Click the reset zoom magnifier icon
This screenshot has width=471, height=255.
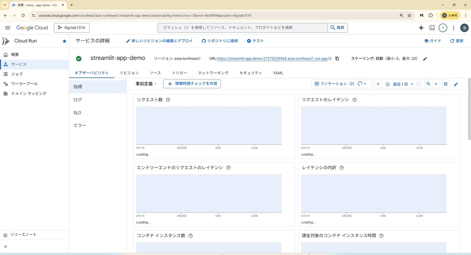(428, 84)
